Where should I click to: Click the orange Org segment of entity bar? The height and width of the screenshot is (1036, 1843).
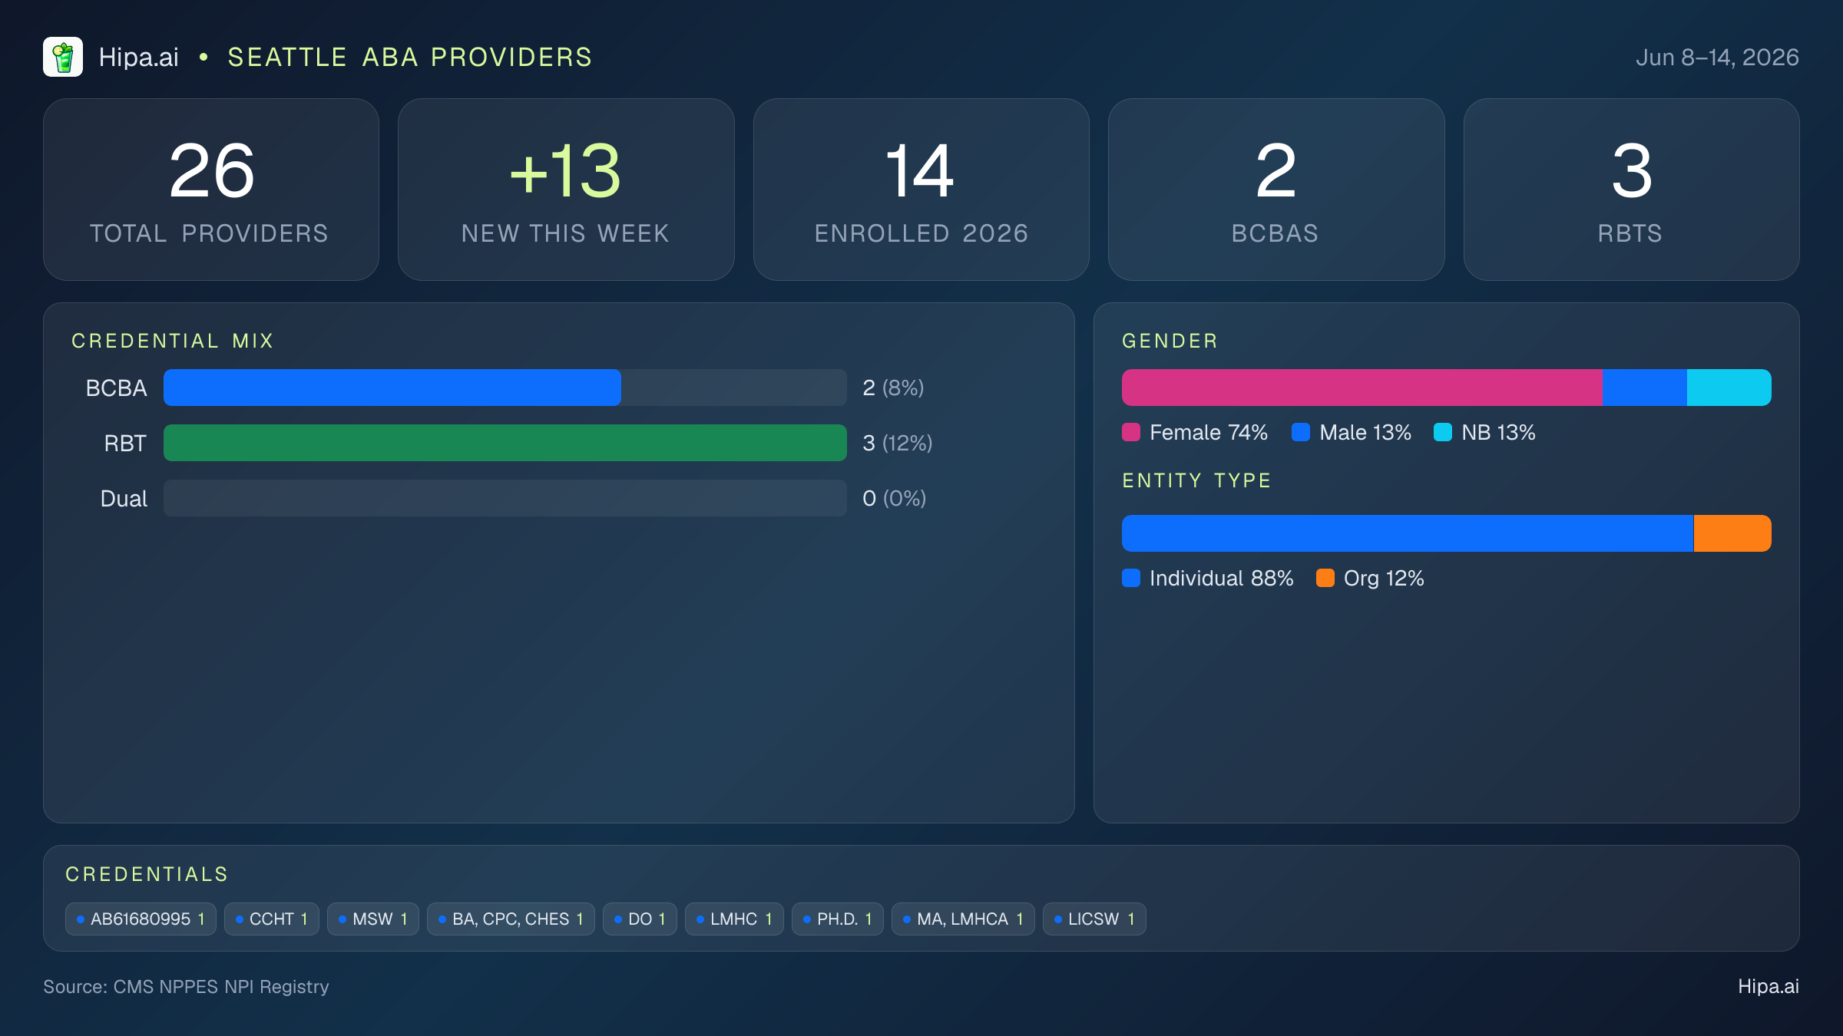coord(1732,533)
